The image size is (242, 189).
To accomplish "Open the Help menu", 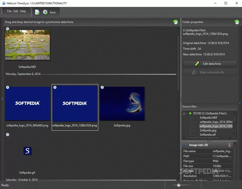I will point(23,11).
